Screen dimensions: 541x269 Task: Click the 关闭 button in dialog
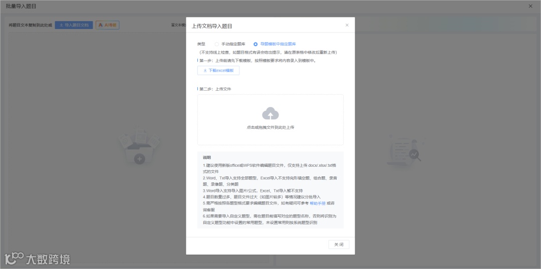pyautogui.click(x=339, y=244)
